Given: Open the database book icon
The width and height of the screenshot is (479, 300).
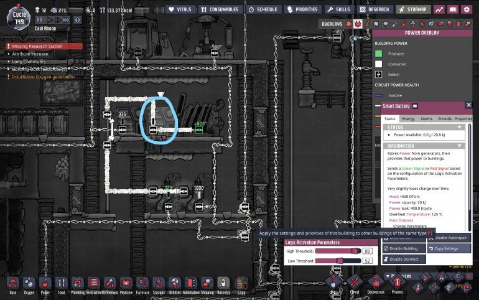Looking at the screenshot, I should 453,9.
